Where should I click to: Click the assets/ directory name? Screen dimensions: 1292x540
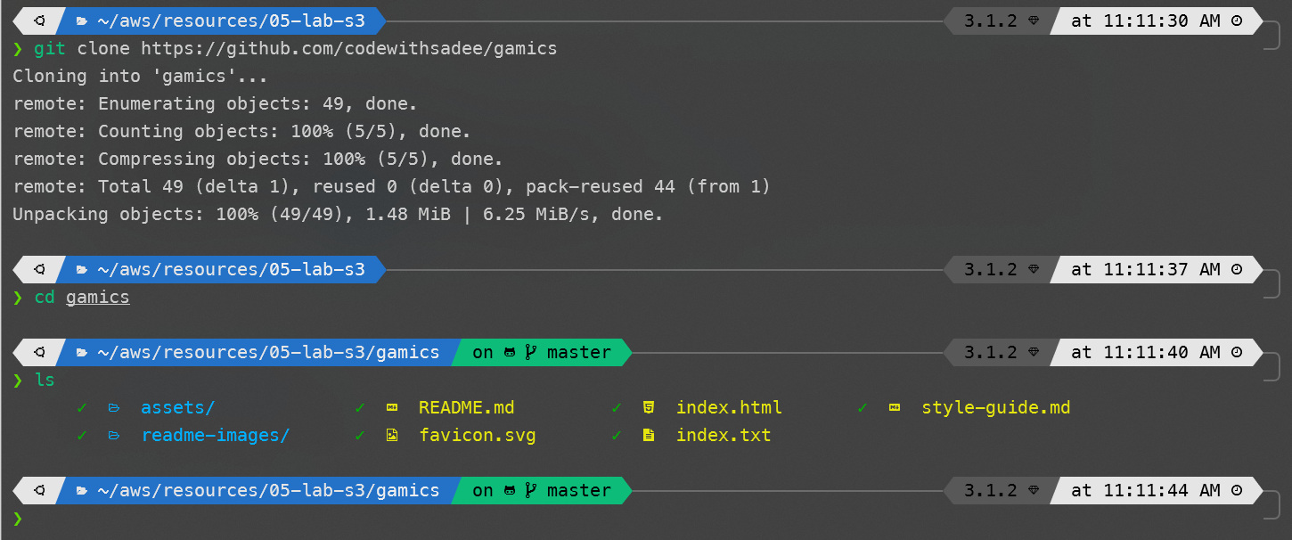178,408
